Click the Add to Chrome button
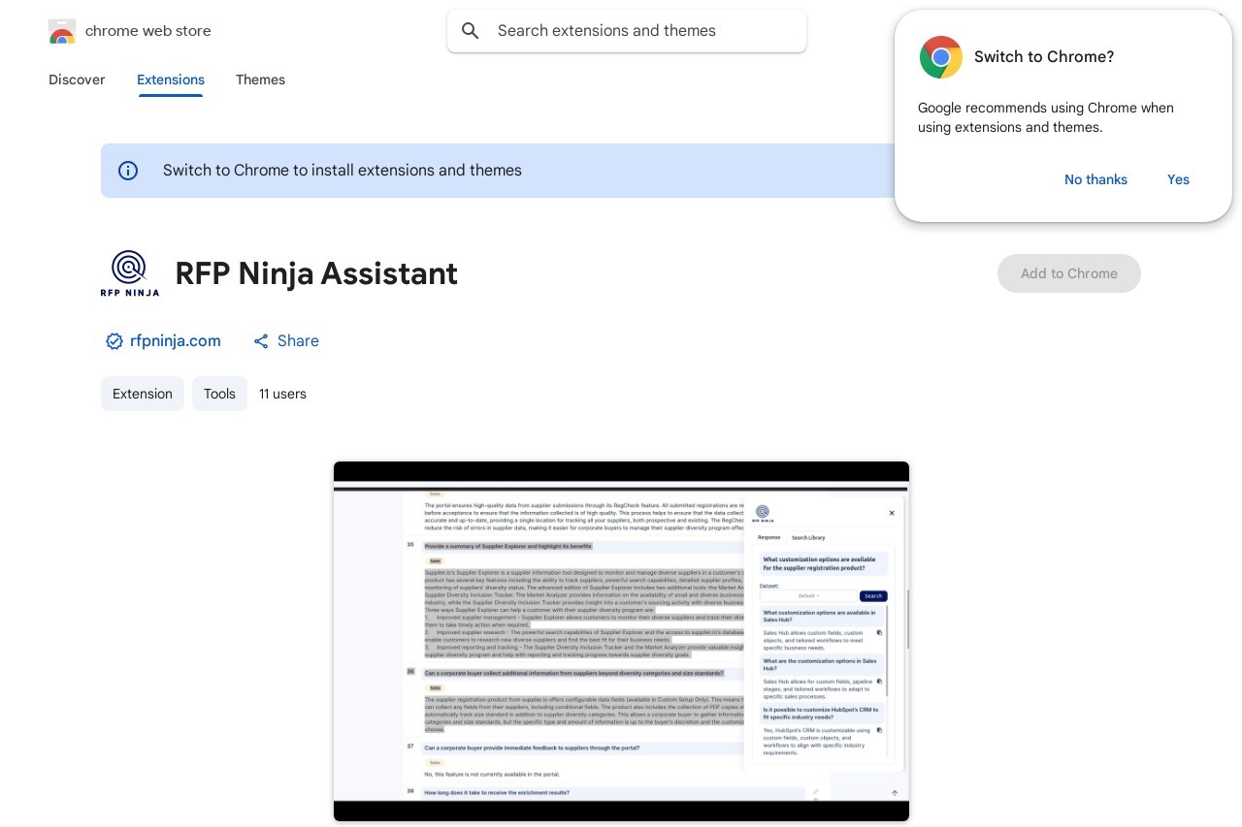The height and width of the screenshot is (827, 1242). 1069,273
